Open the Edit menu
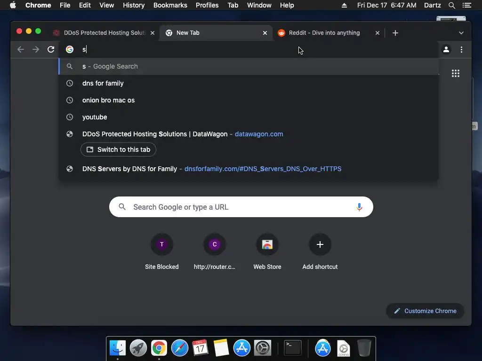482x361 pixels. (85, 5)
